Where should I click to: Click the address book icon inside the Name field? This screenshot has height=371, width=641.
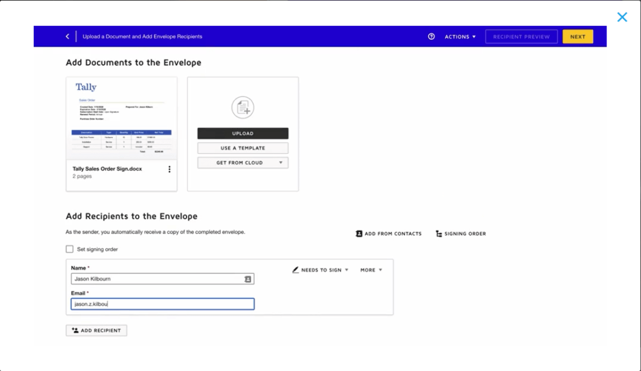tap(248, 278)
